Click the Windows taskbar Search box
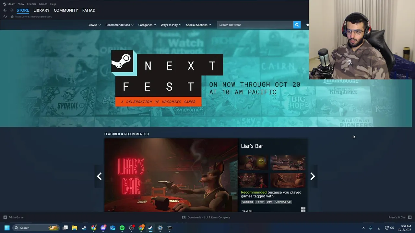 point(36,228)
